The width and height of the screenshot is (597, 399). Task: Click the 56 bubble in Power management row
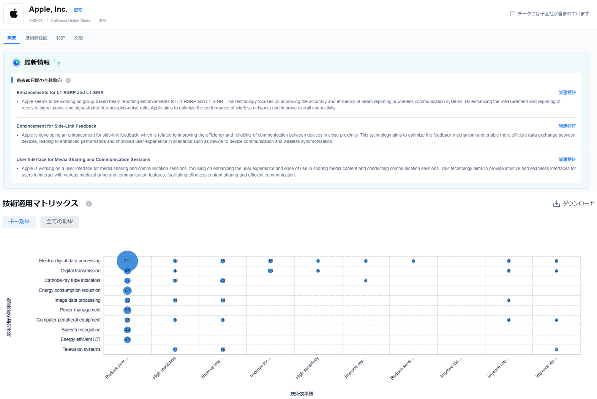click(127, 310)
